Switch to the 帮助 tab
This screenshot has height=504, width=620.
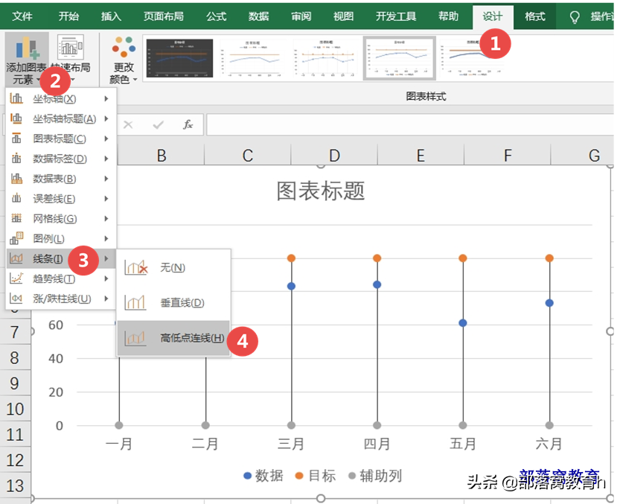(x=448, y=16)
